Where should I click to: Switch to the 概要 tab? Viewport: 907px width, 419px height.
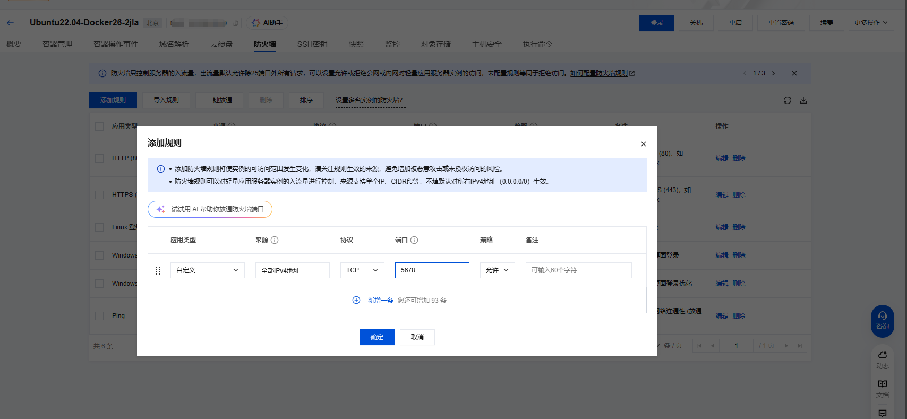coord(14,44)
